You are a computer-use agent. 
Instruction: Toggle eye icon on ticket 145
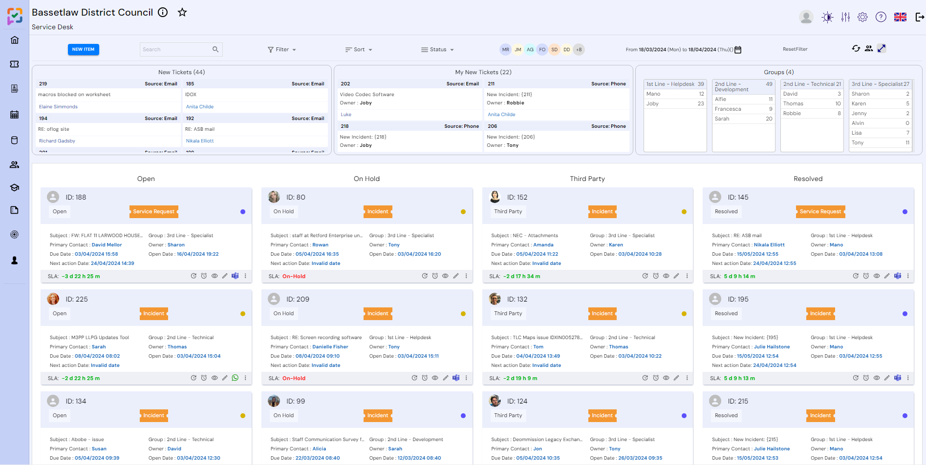(877, 276)
